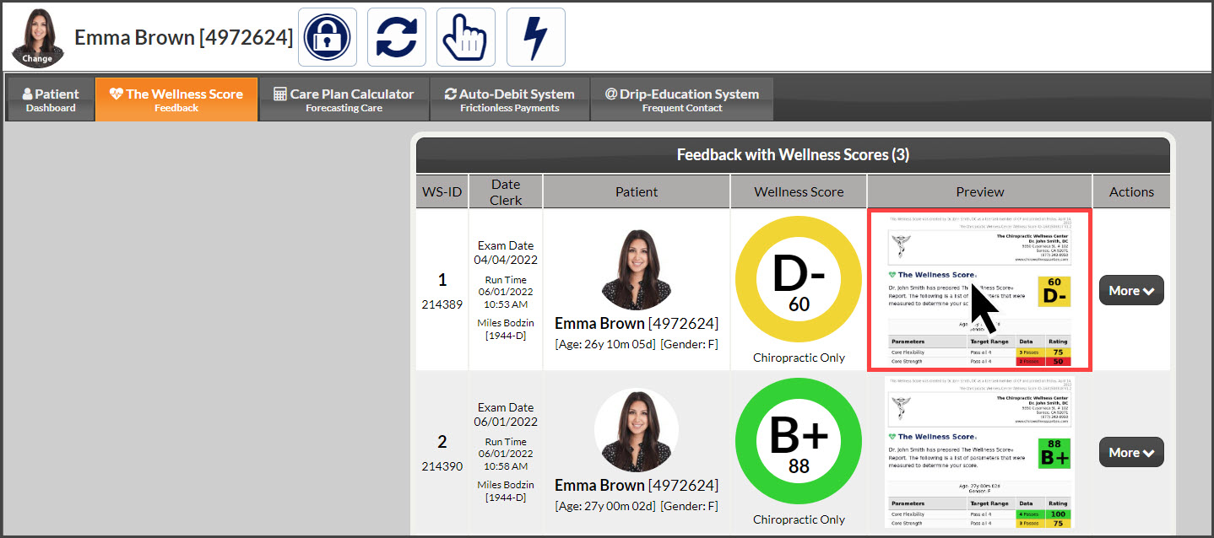The height and width of the screenshot is (538, 1214).
Task: Open the Care Plan Calculator tab
Action: click(x=344, y=100)
